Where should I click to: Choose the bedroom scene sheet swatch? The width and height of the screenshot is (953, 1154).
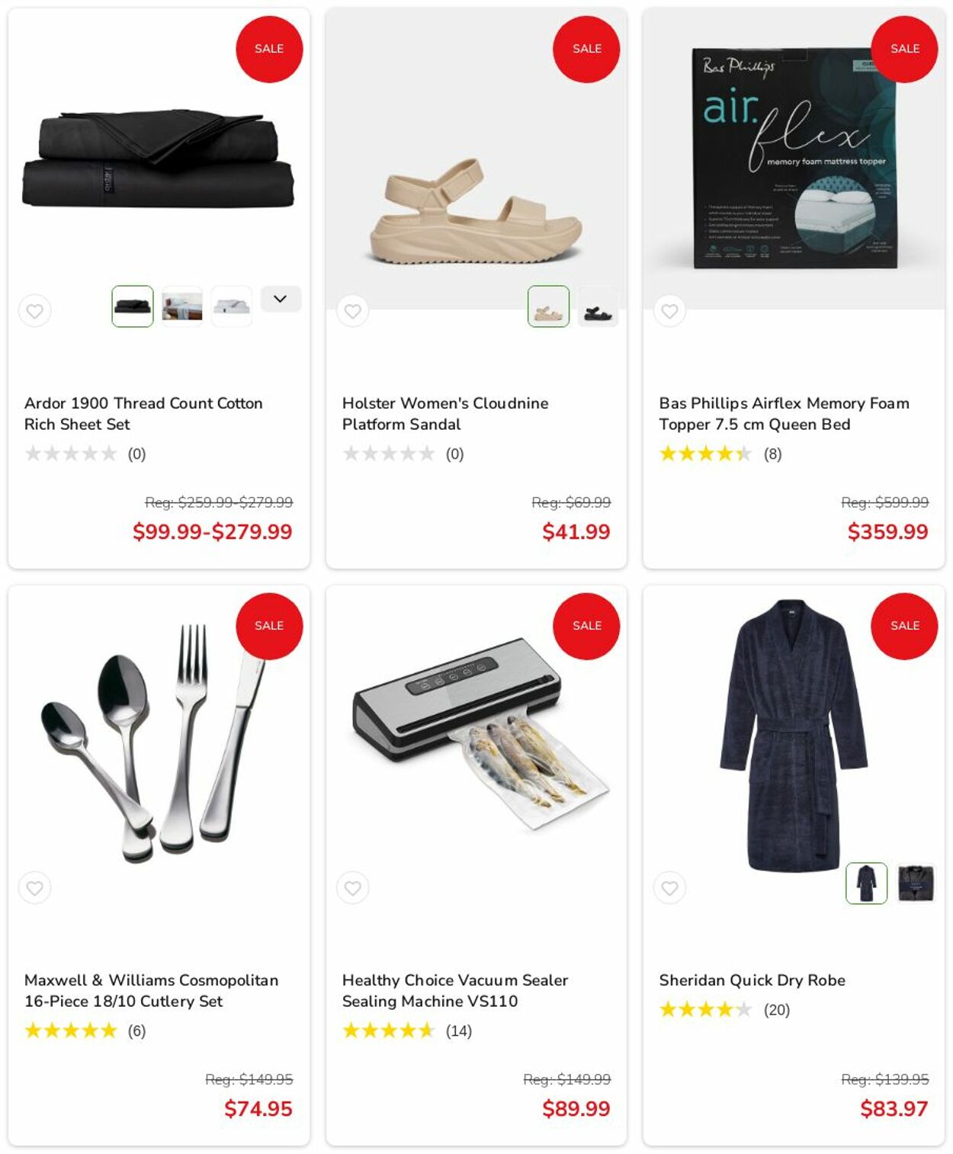182,306
